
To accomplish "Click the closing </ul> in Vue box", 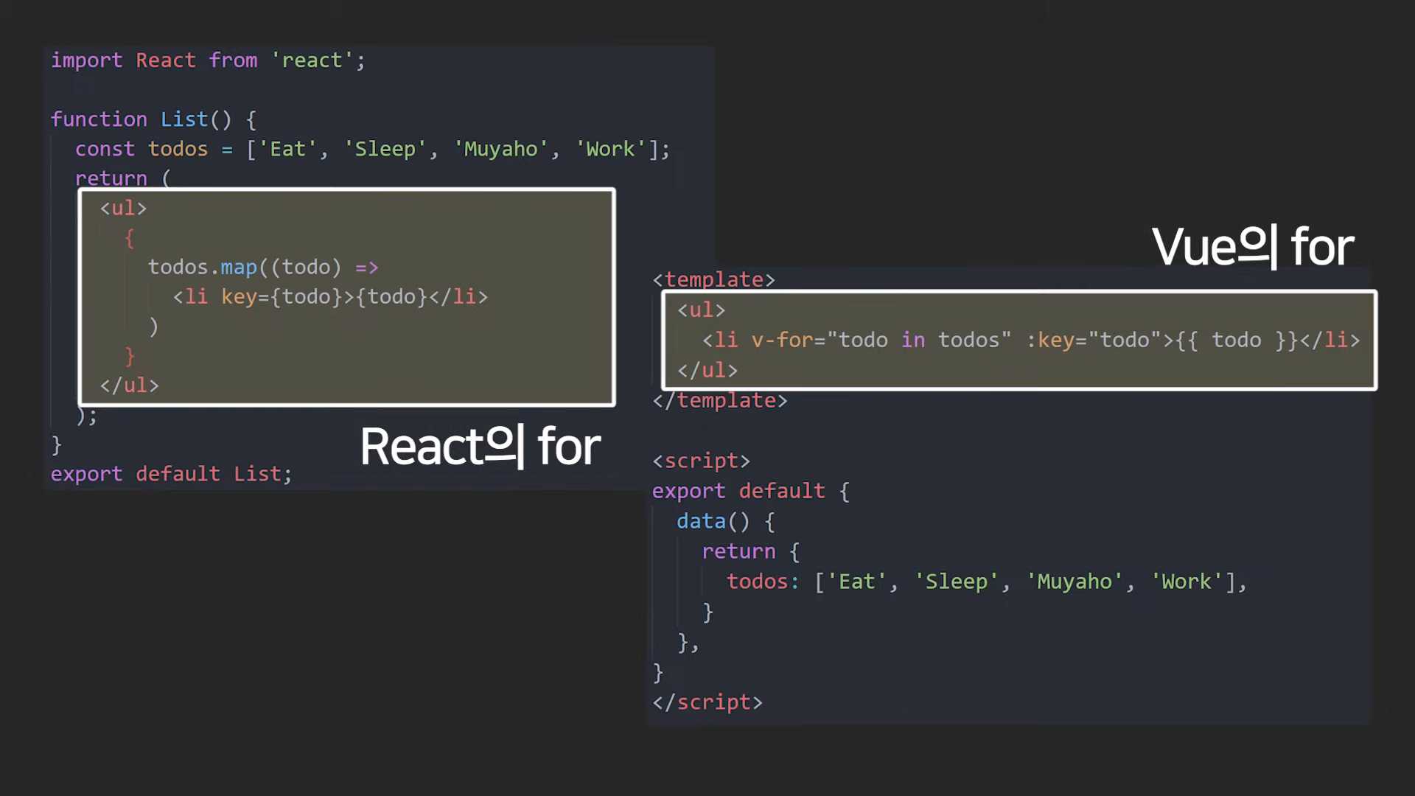I will (x=707, y=370).
